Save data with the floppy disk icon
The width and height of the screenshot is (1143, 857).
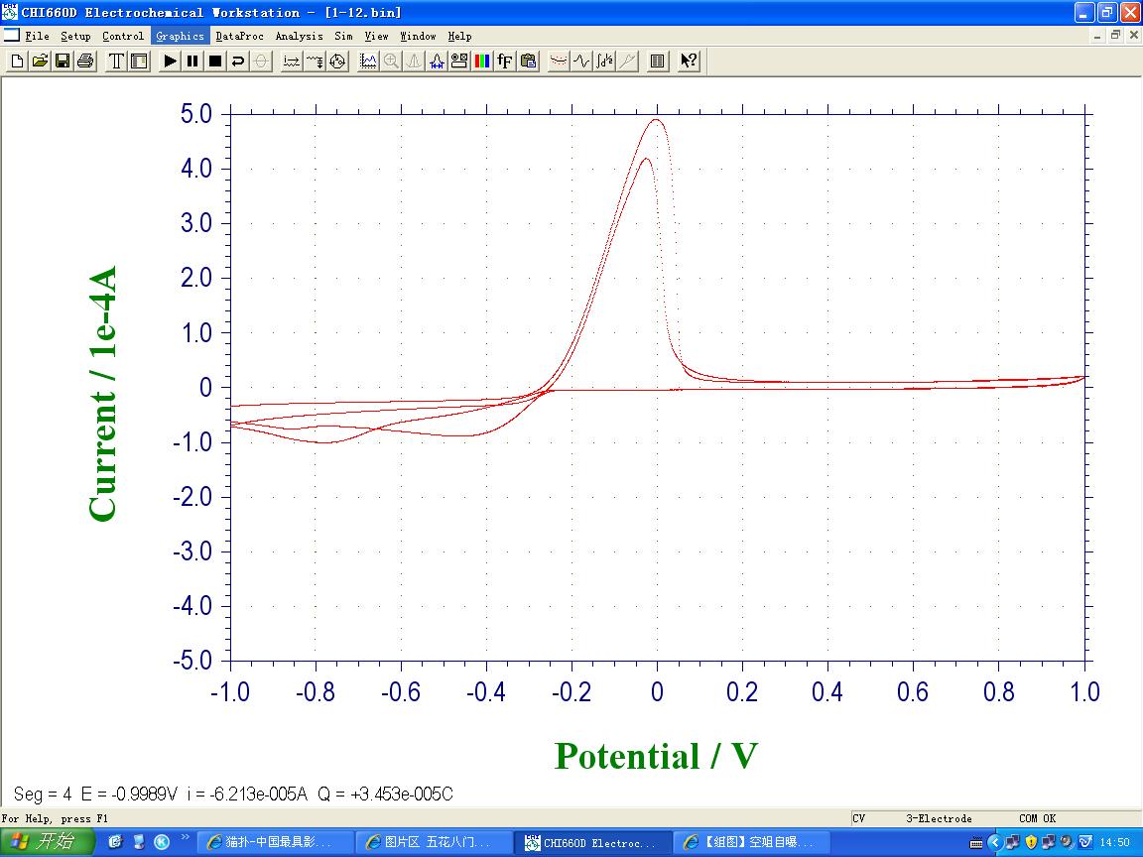click(x=63, y=61)
